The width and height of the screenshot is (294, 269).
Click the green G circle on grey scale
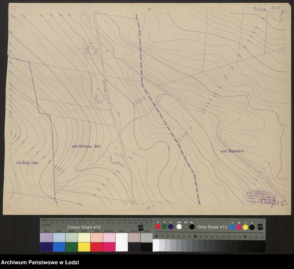(164, 227)
